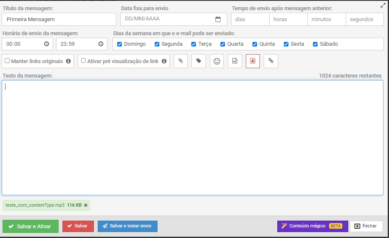
Task: Enable Manter links originais checkbox
Action: pyautogui.click(x=7, y=61)
